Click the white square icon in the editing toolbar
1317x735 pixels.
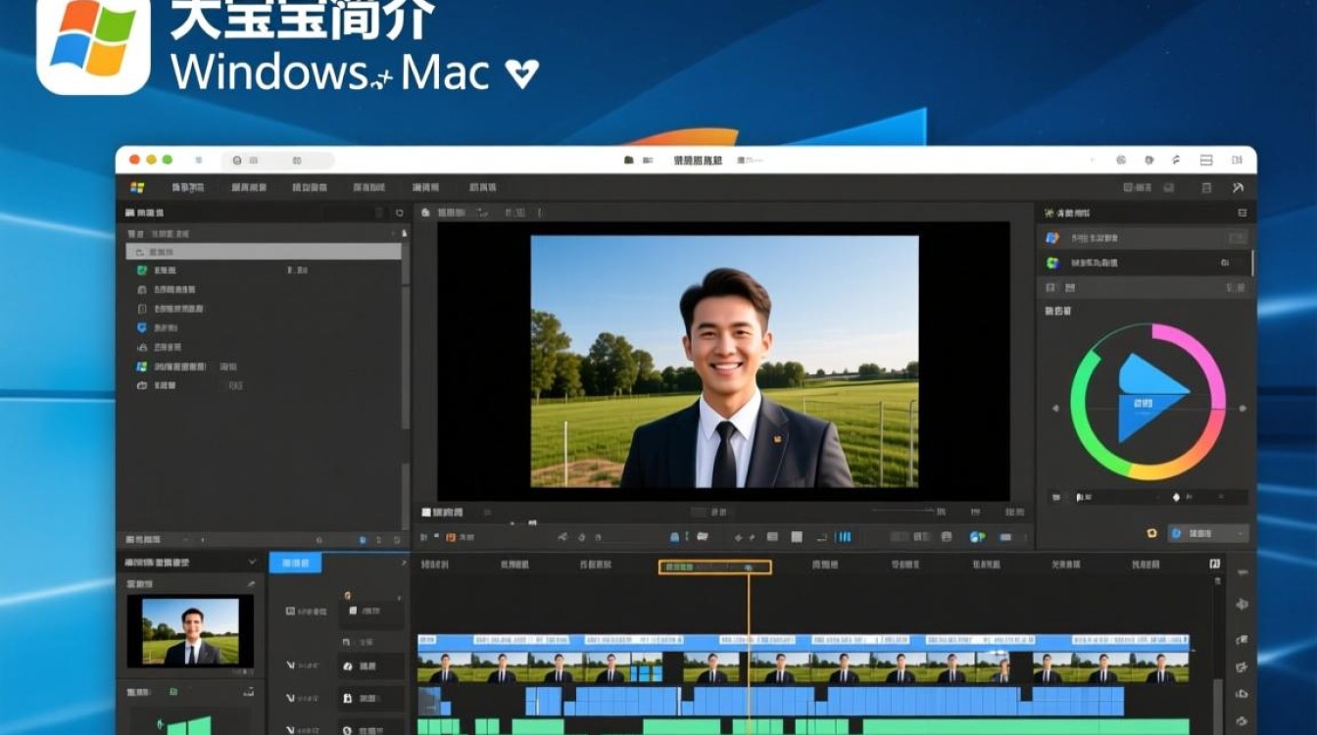[797, 537]
